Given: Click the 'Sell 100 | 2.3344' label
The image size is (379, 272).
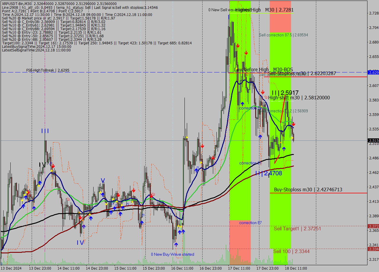Looking at the screenshot, I should coord(291,251).
